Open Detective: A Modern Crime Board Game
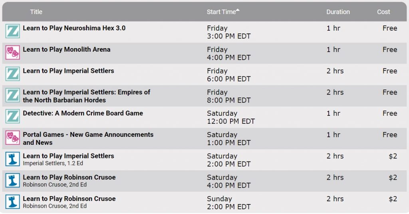This screenshot has height=214, width=409. click(x=83, y=113)
